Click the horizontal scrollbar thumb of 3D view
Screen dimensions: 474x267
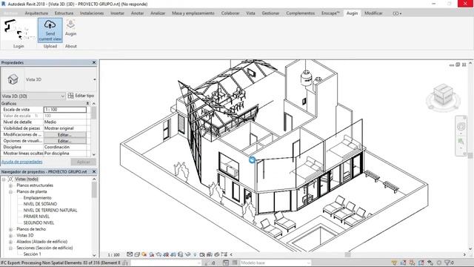pyautogui.click(x=347, y=254)
